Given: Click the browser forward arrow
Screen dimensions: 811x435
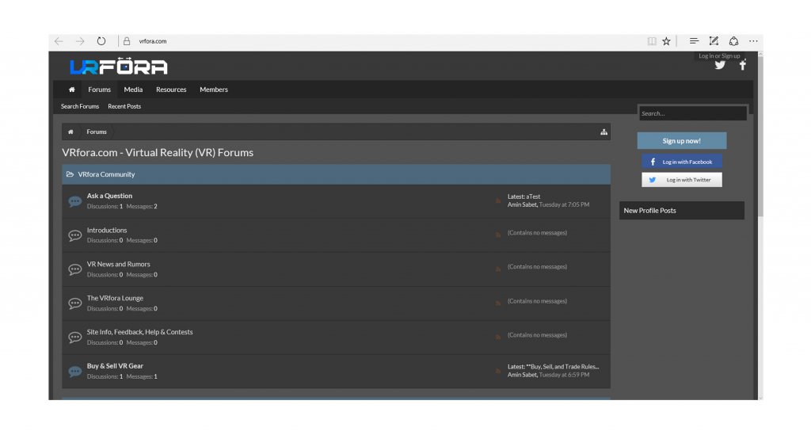Looking at the screenshot, I should [x=80, y=41].
